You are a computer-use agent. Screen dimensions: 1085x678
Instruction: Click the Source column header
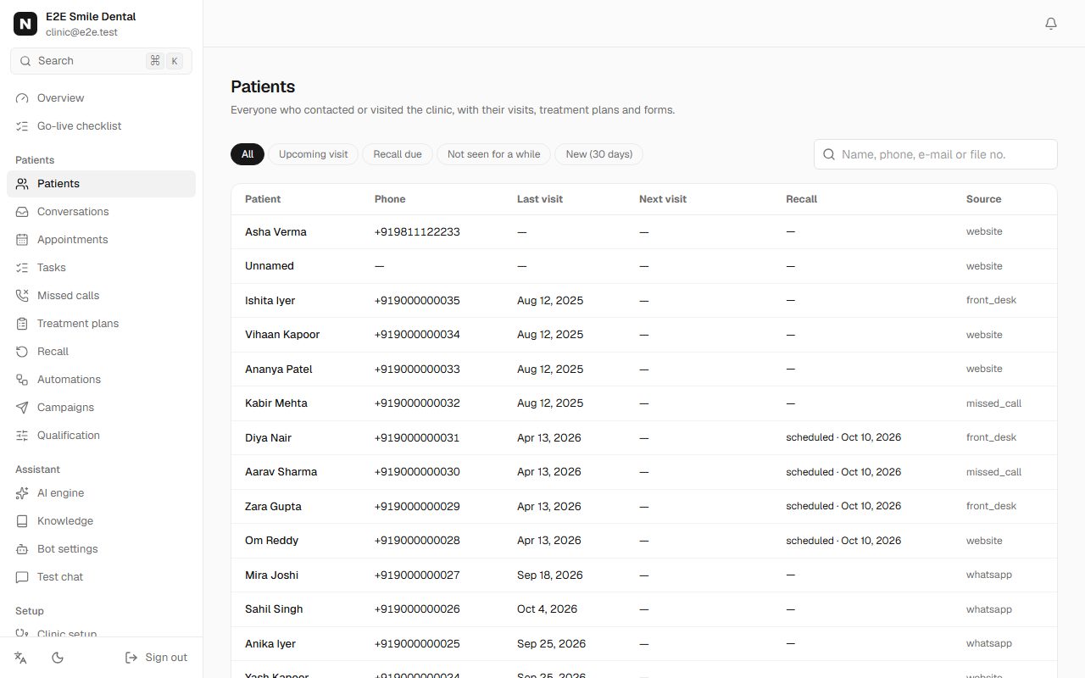[x=983, y=199]
